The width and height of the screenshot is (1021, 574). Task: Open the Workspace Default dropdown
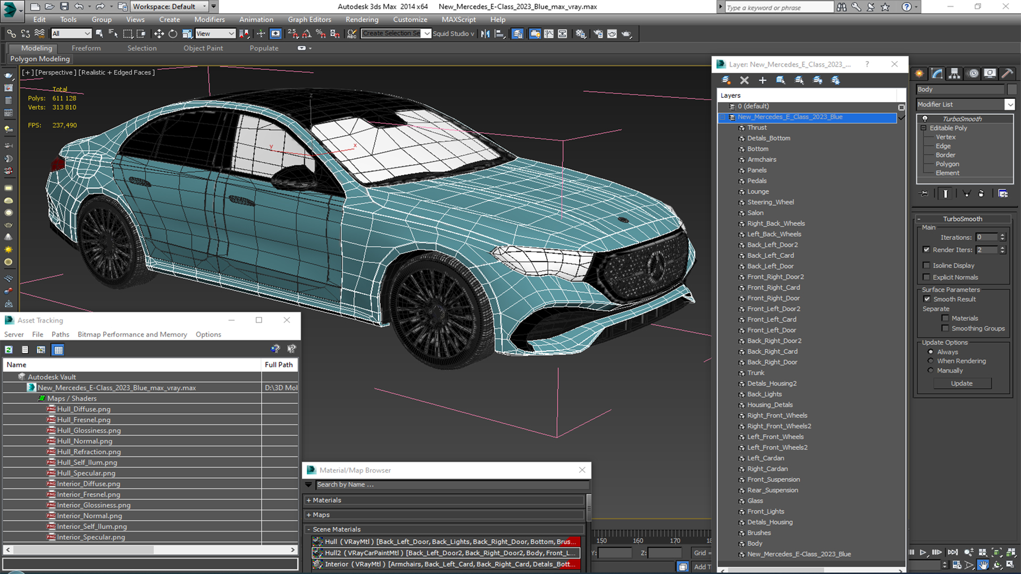click(x=169, y=6)
